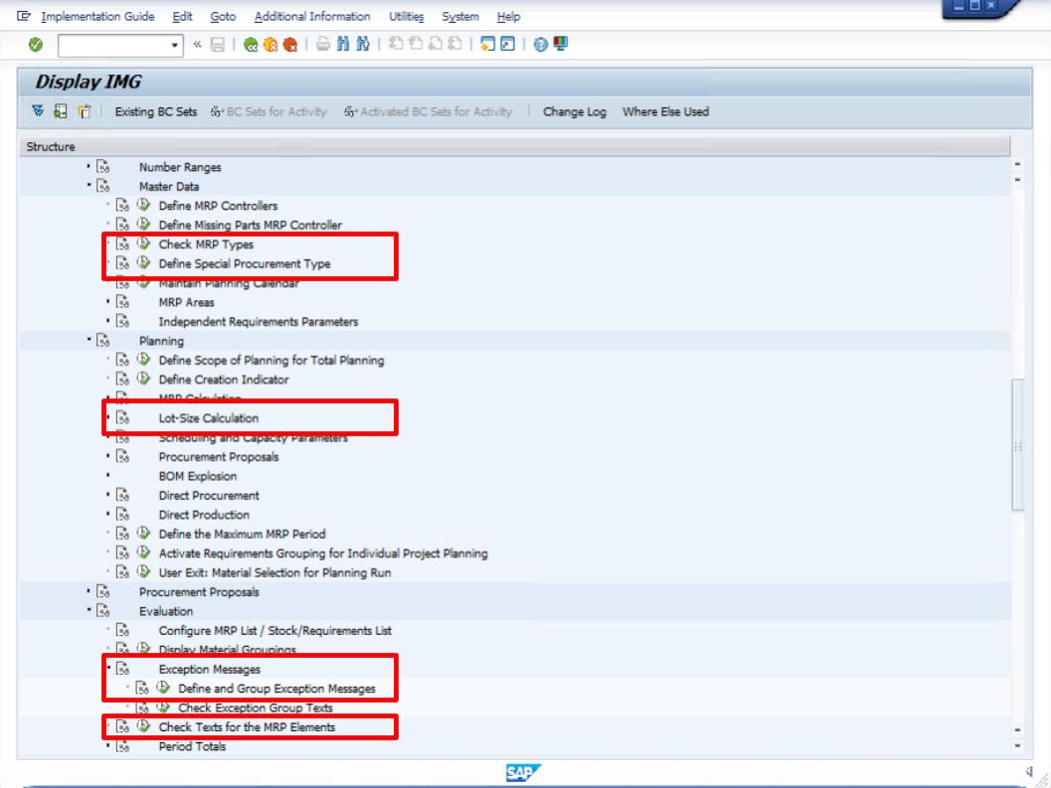Expand the Lot-Size Calculation node
Viewport: 1051px width, 788px height.
coord(108,416)
